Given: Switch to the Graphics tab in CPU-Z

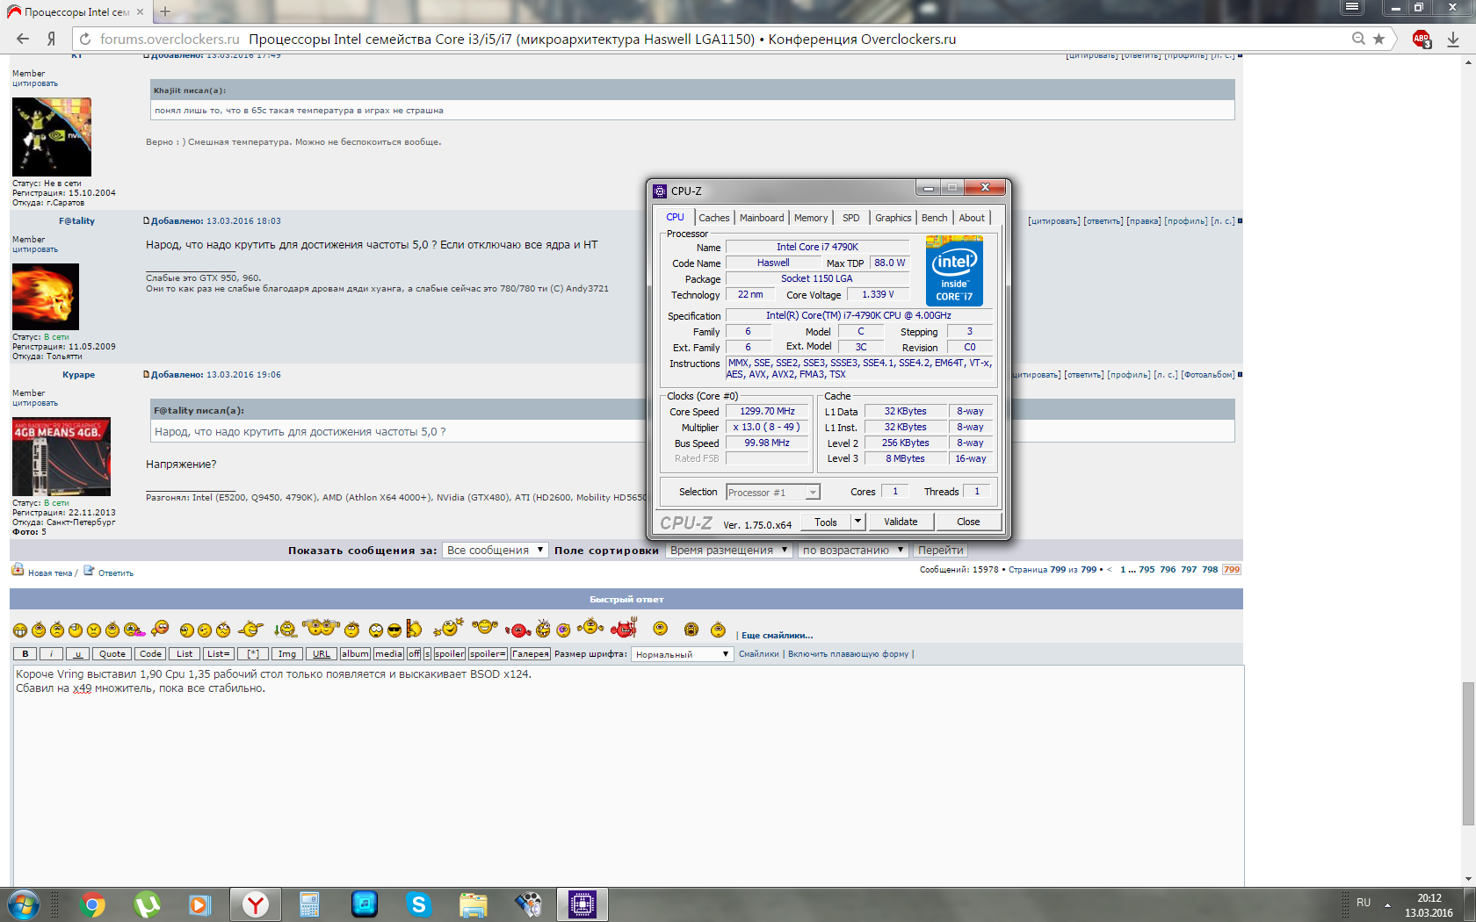Looking at the screenshot, I should [894, 218].
